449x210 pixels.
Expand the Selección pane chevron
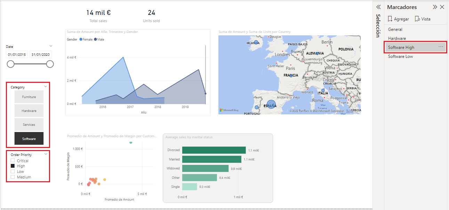coord(378,7)
